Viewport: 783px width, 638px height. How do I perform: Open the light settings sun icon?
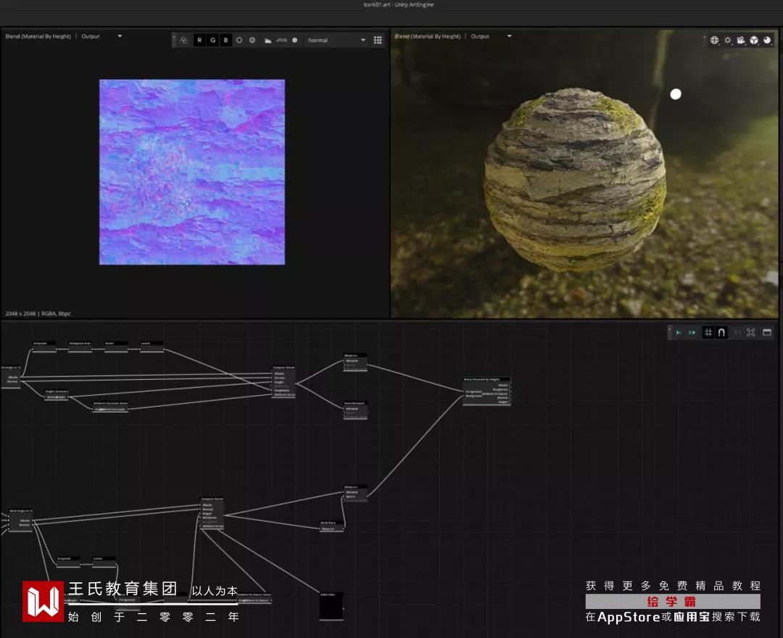tap(728, 41)
